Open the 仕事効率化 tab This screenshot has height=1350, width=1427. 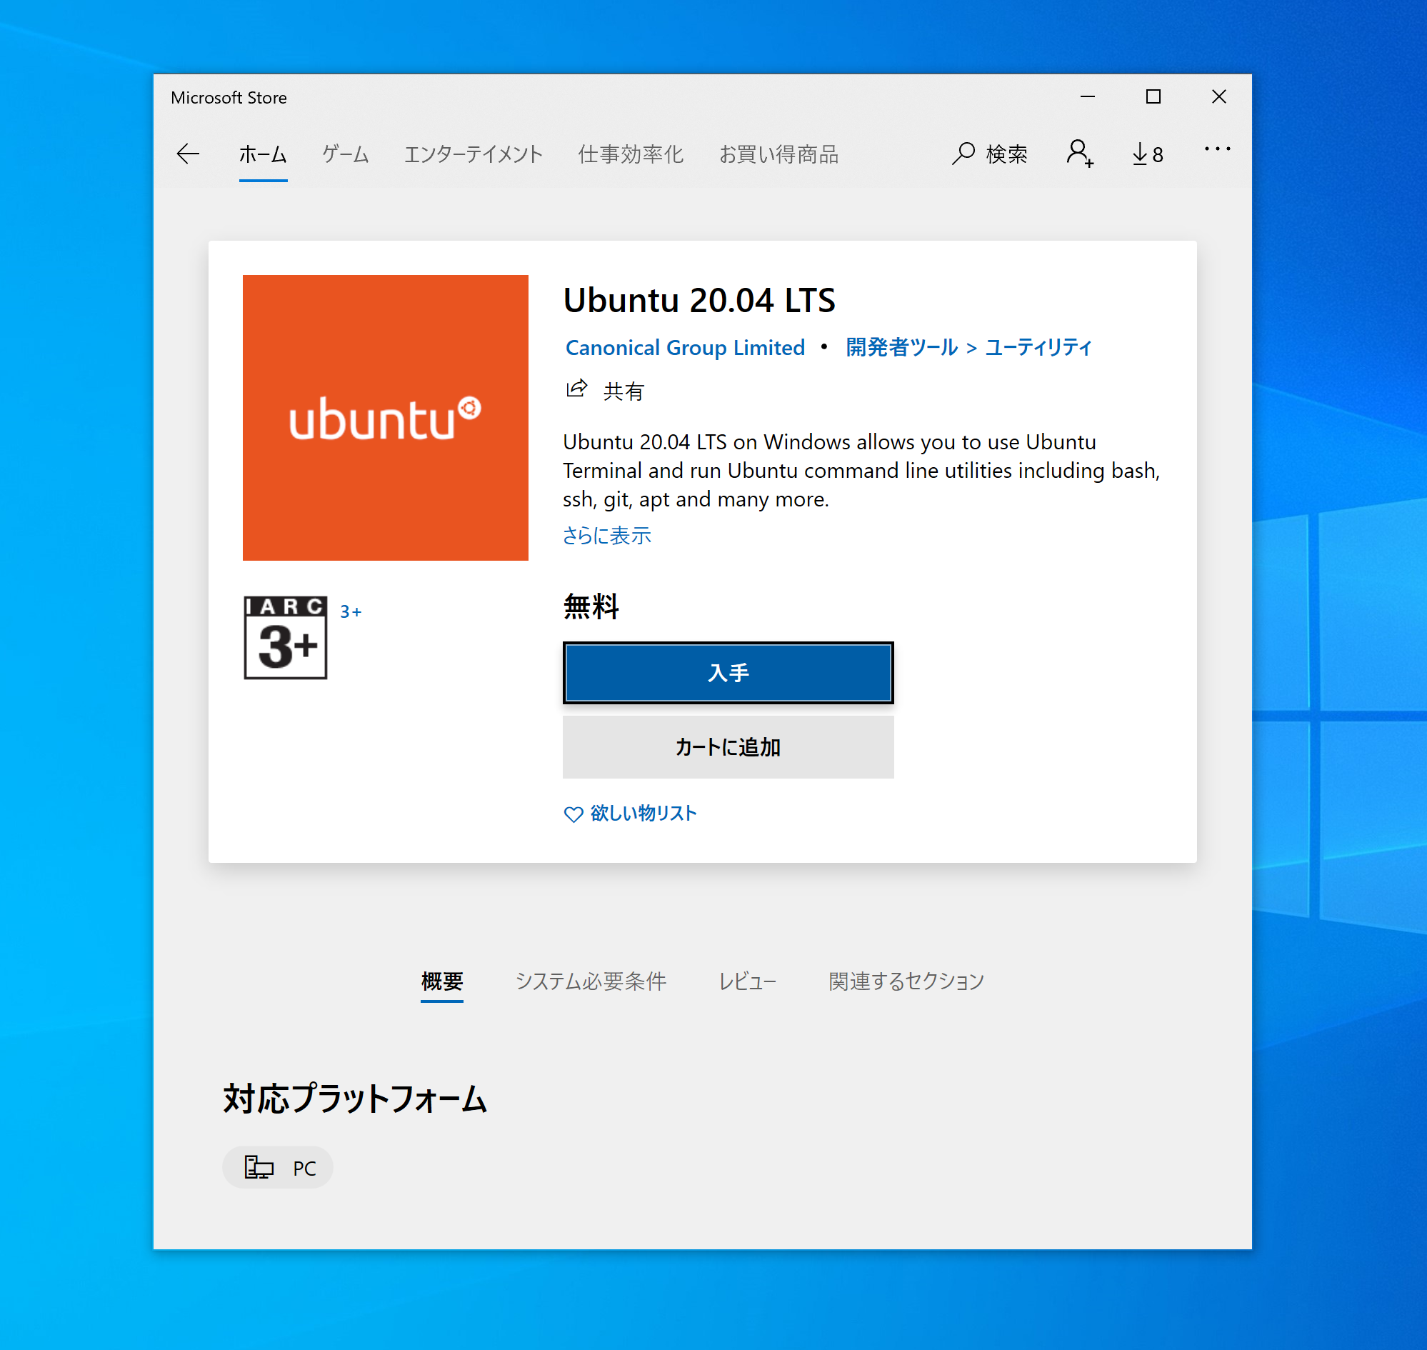pos(631,154)
